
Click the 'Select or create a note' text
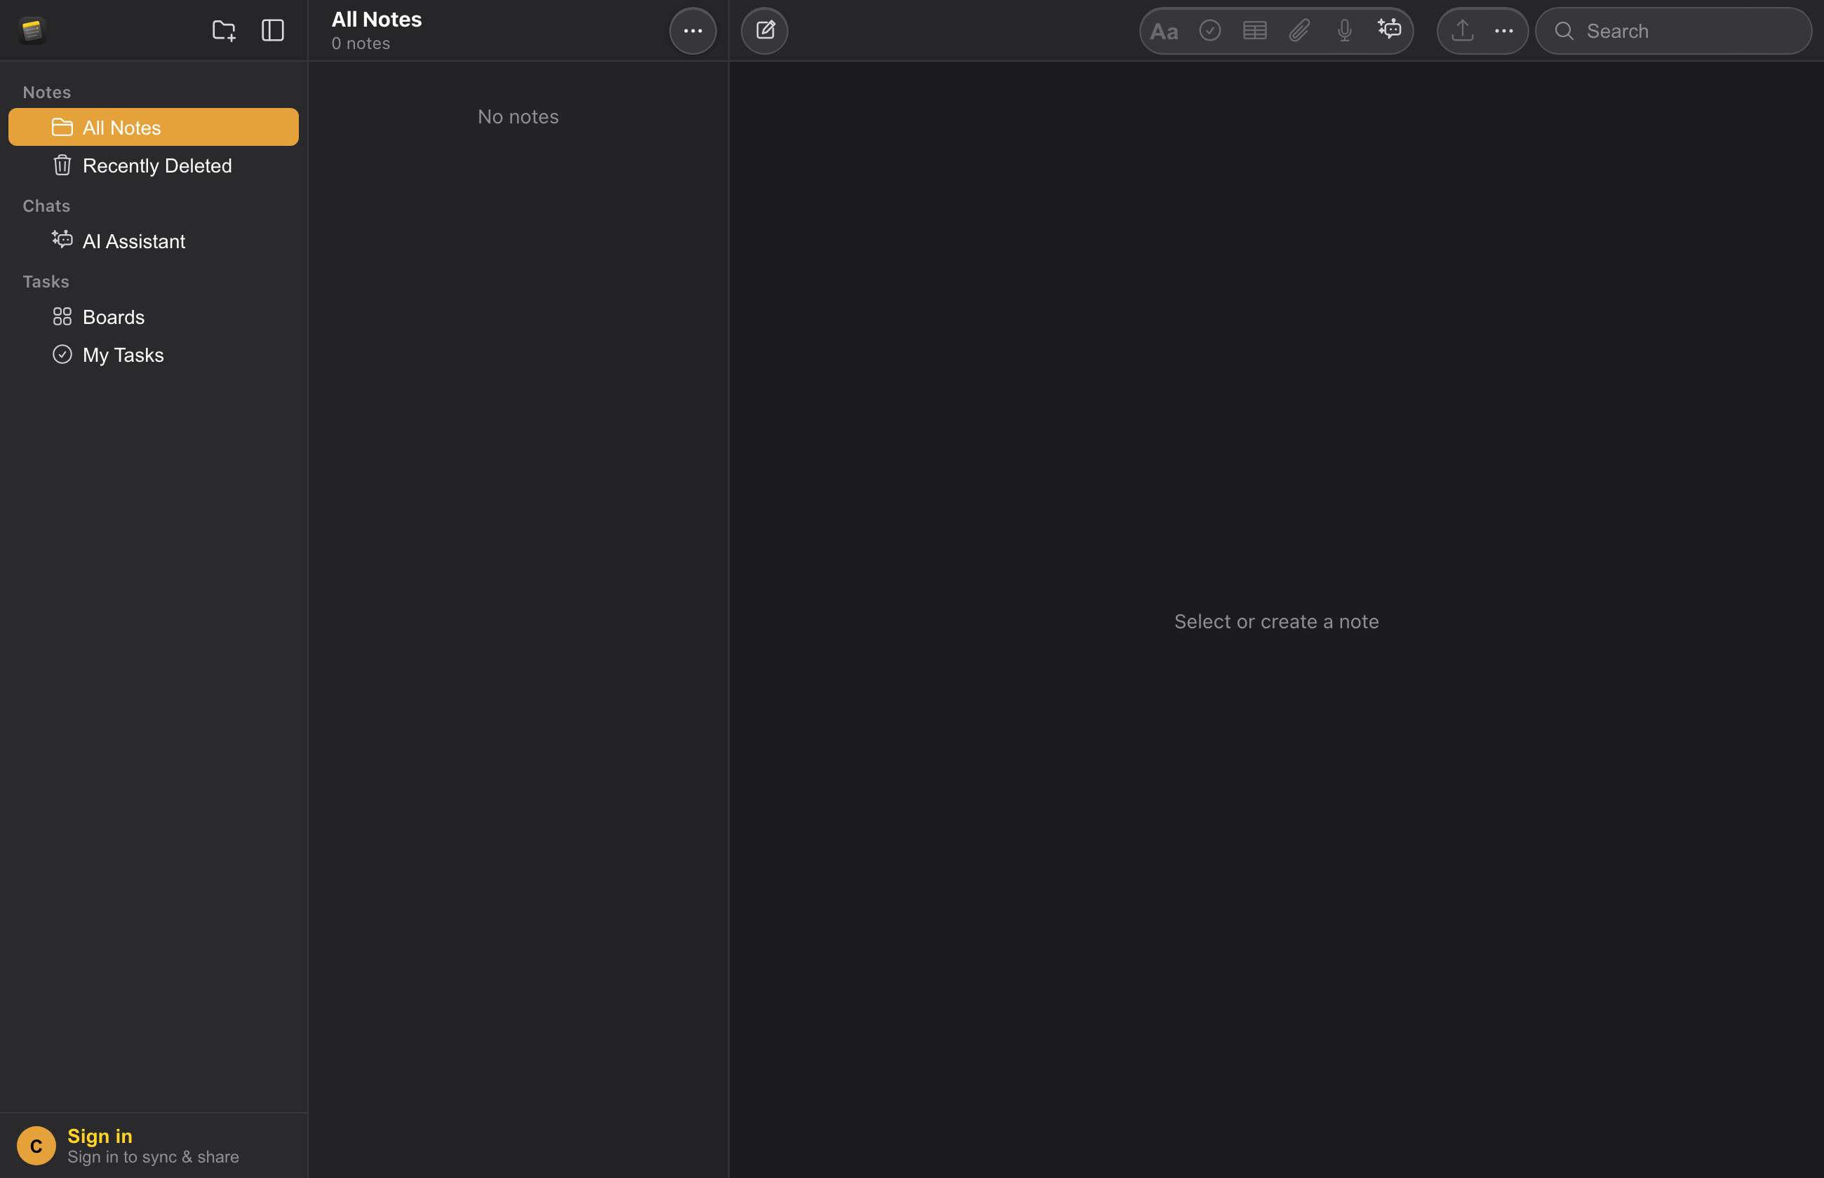pyautogui.click(x=1276, y=621)
